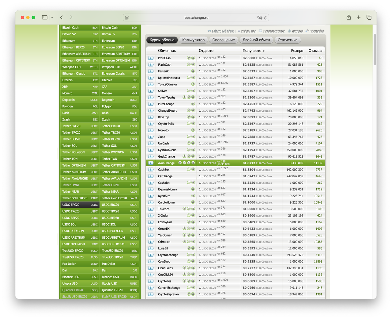The width and height of the screenshot is (392, 319).
Task: Click the clock icon beside История
Action: [x=289, y=31]
